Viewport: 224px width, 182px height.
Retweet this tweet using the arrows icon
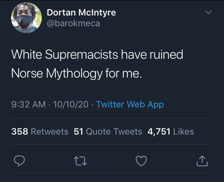[x=80, y=161]
